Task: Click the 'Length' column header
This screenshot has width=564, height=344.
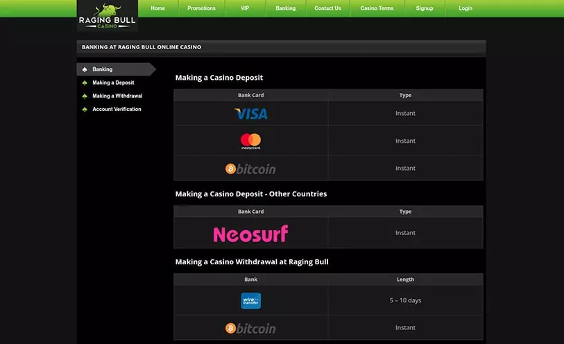Action: pyautogui.click(x=405, y=279)
